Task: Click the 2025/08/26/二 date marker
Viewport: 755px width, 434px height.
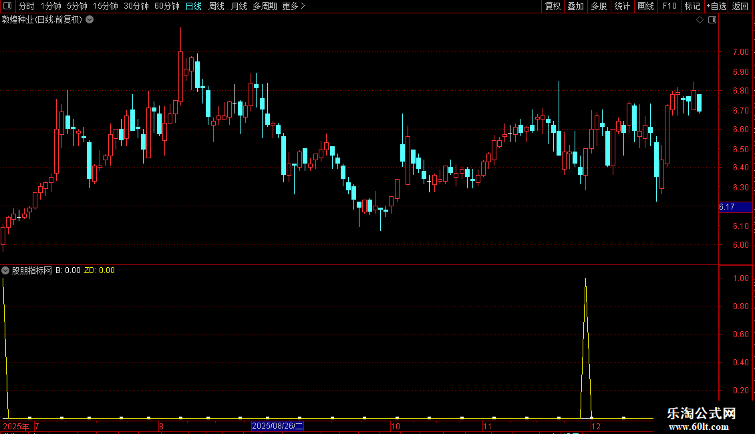Action: 277,426
